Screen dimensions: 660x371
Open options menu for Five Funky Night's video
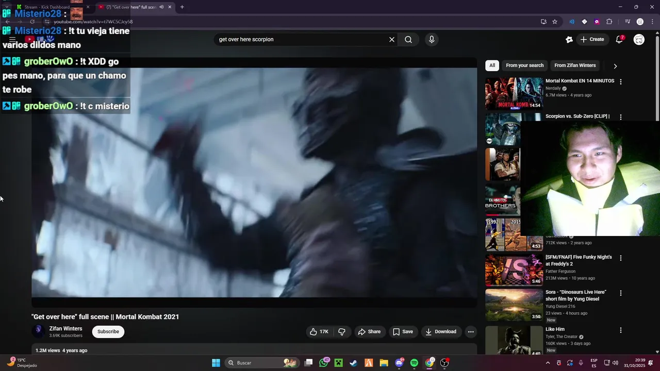point(621,258)
